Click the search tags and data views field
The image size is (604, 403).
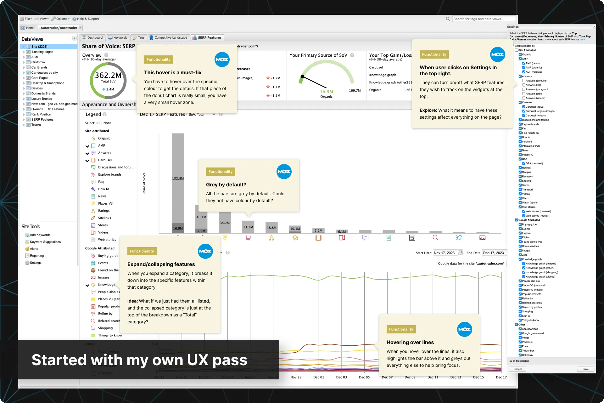coord(484,19)
